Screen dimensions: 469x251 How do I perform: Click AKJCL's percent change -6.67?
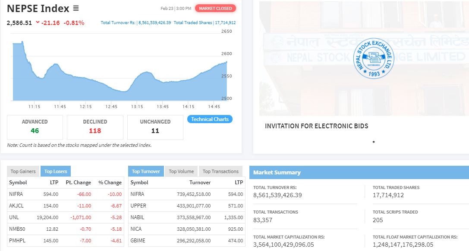click(x=116, y=206)
